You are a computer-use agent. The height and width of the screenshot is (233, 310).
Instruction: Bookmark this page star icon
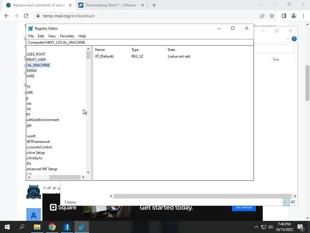(272, 16)
